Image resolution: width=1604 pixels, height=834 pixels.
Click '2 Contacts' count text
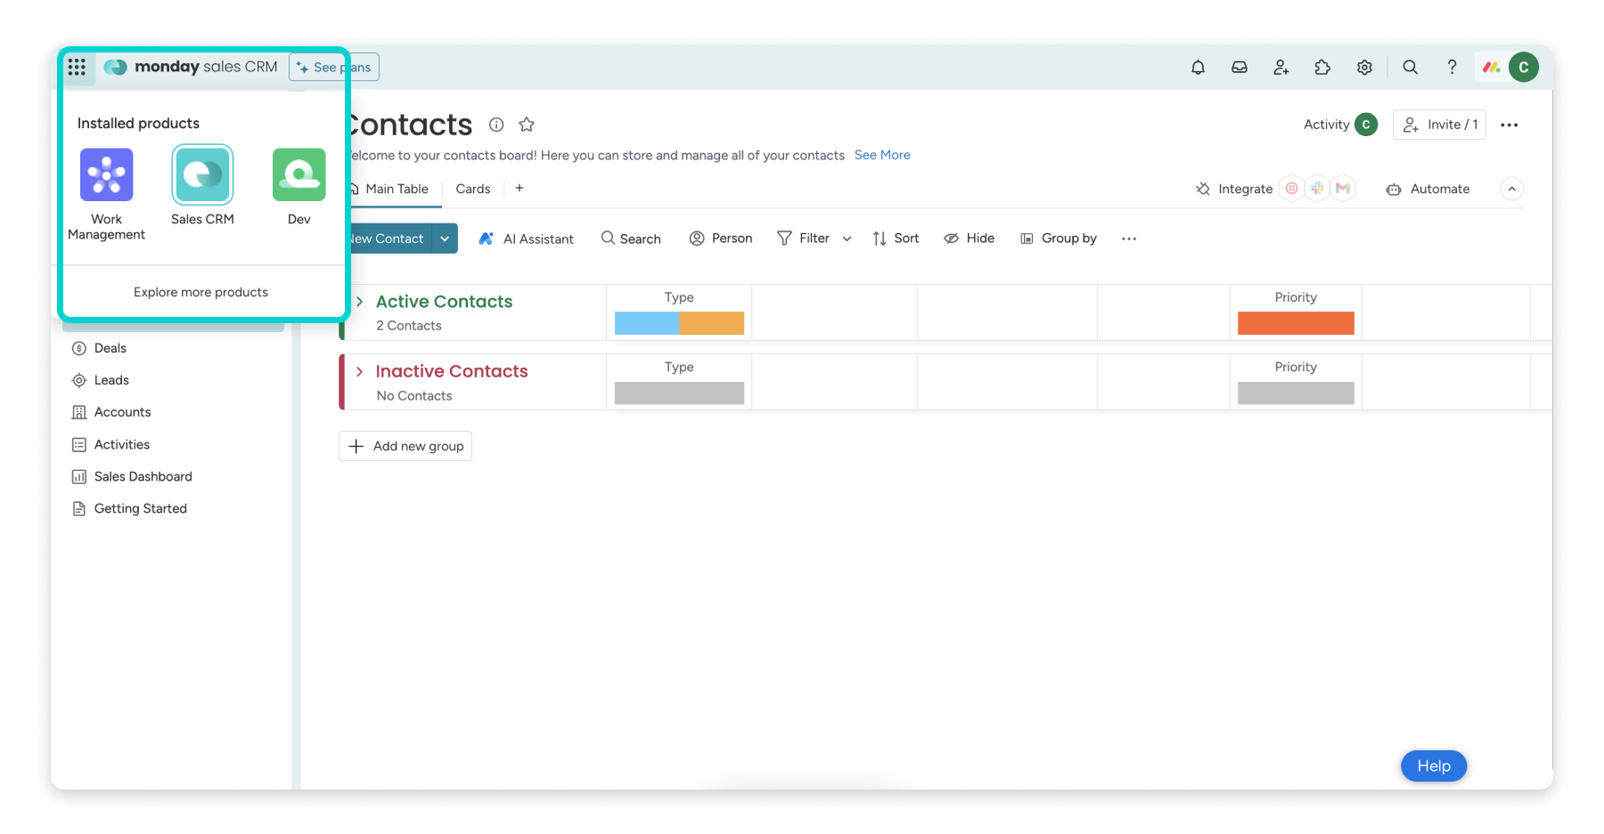pyautogui.click(x=409, y=326)
